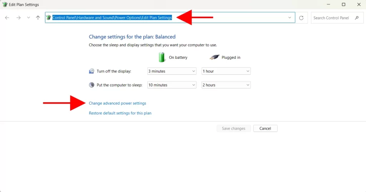Click the green battery icon

coord(162,57)
